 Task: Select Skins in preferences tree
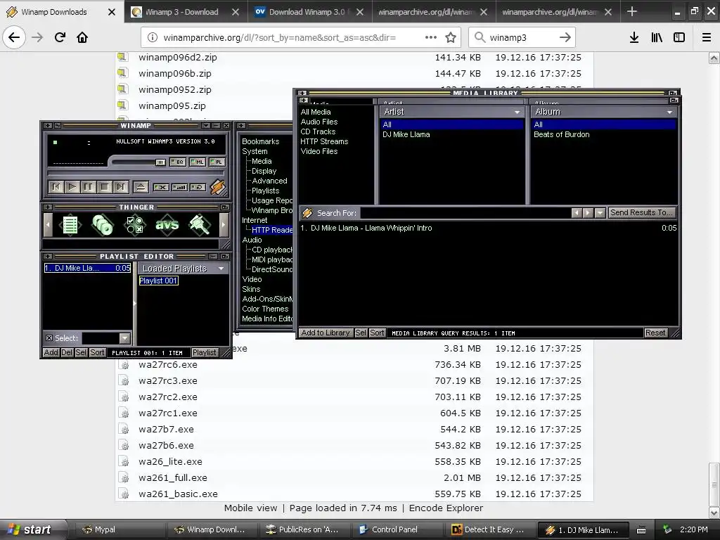[251, 289]
